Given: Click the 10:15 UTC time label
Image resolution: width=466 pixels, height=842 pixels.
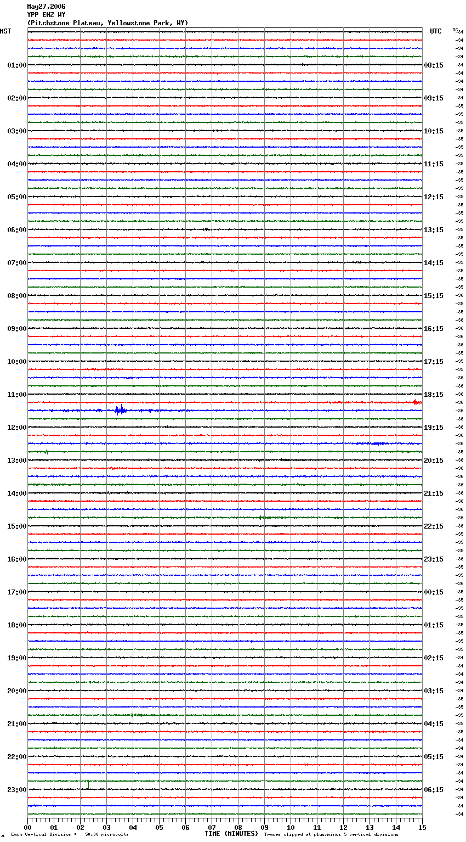Looking at the screenshot, I should coord(434,131).
